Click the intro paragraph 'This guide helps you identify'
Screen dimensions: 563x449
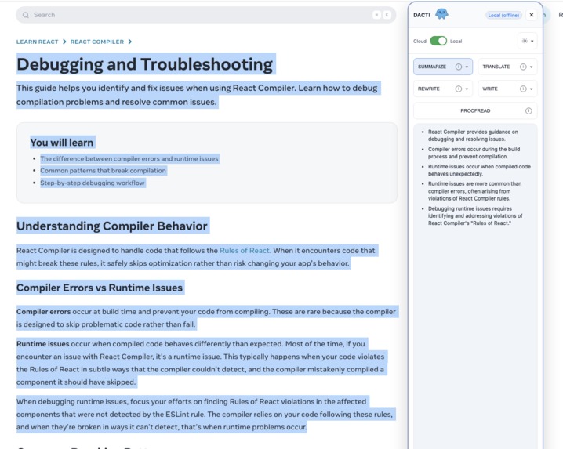click(x=197, y=95)
